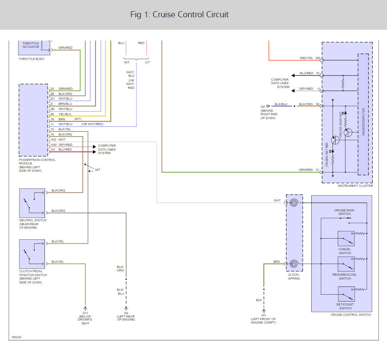Click the BLU/RED data line arrow at PCM
Image resolution: width=387 pixels, height=343 pixels.
pyautogui.click(x=94, y=152)
